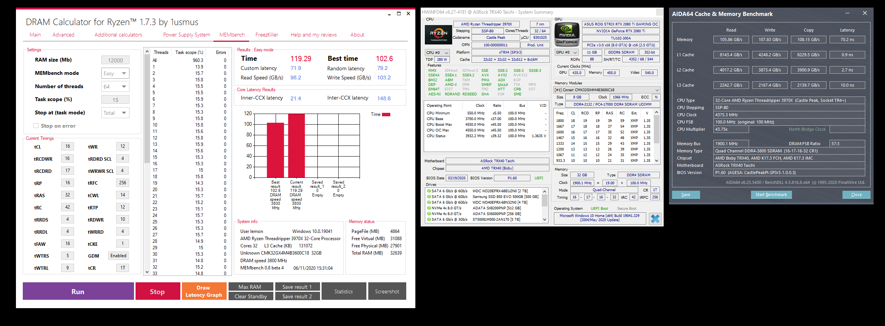Open the Additional calculators tab

(118, 35)
